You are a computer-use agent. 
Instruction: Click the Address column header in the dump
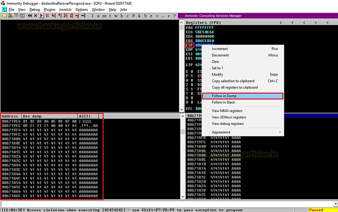pyautogui.click(x=11, y=117)
